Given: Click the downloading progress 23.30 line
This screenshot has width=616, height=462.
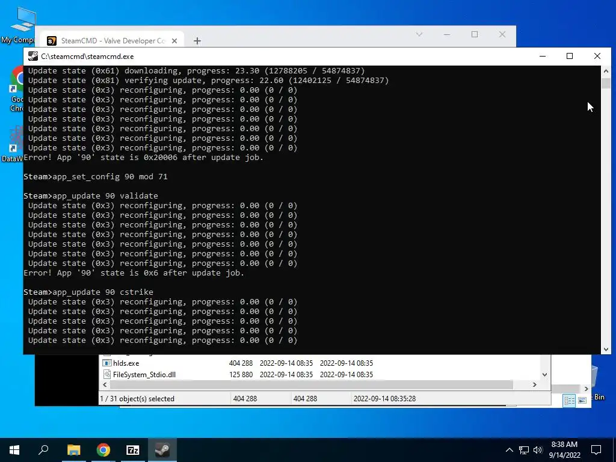Looking at the screenshot, I should point(197,71).
